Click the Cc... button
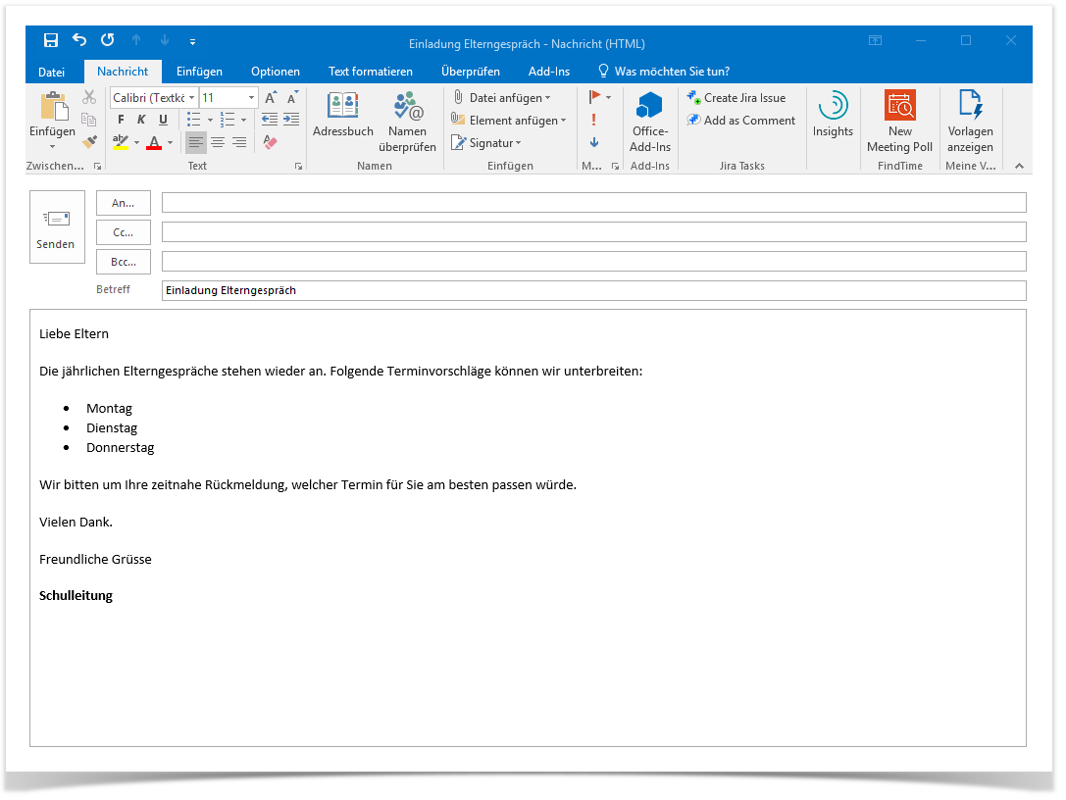The height and width of the screenshot is (800, 1066). (x=123, y=232)
